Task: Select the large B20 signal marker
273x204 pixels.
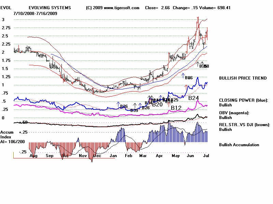Action: click(x=157, y=104)
